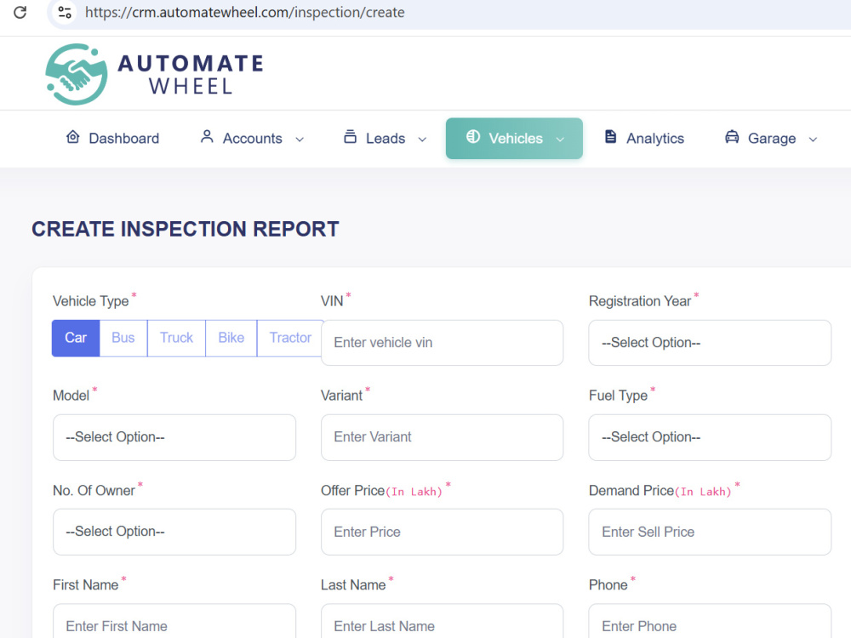The height and width of the screenshot is (638, 851).
Task: Focus the VIN input field
Action: click(x=442, y=343)
